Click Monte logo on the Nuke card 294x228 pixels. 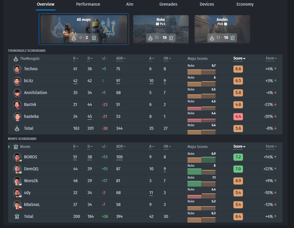coord(171,38)
